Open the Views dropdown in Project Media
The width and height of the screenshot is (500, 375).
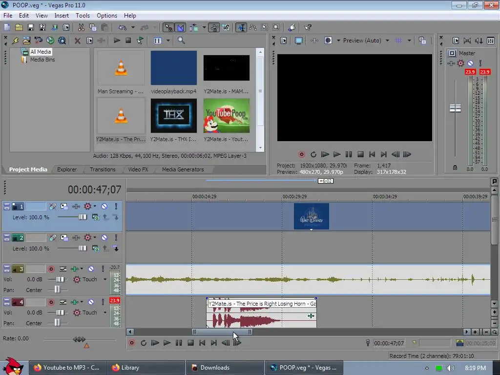tap(168, 41)
